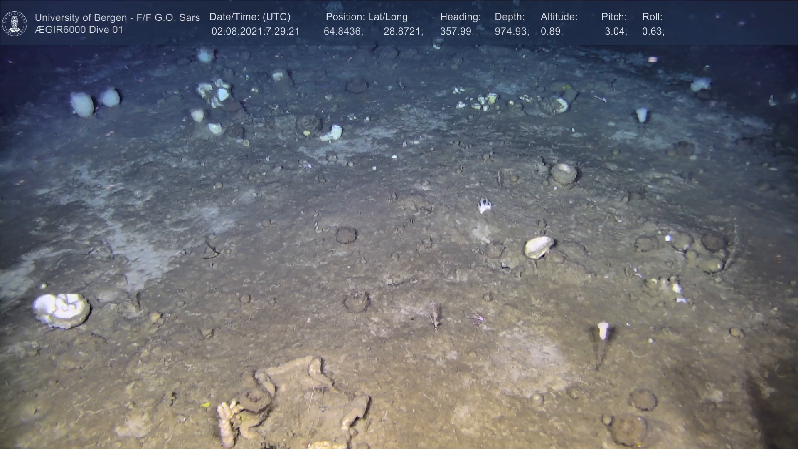
Task: Click the Altitude label
Action: [559, 17]
